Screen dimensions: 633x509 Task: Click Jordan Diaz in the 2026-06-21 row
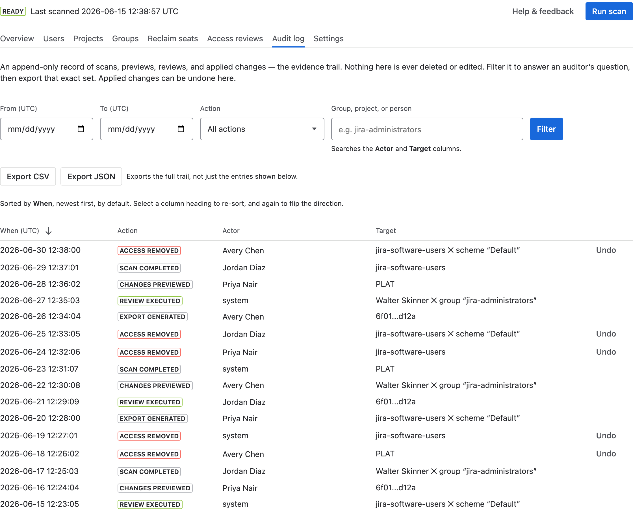click(x=244, y=402)
